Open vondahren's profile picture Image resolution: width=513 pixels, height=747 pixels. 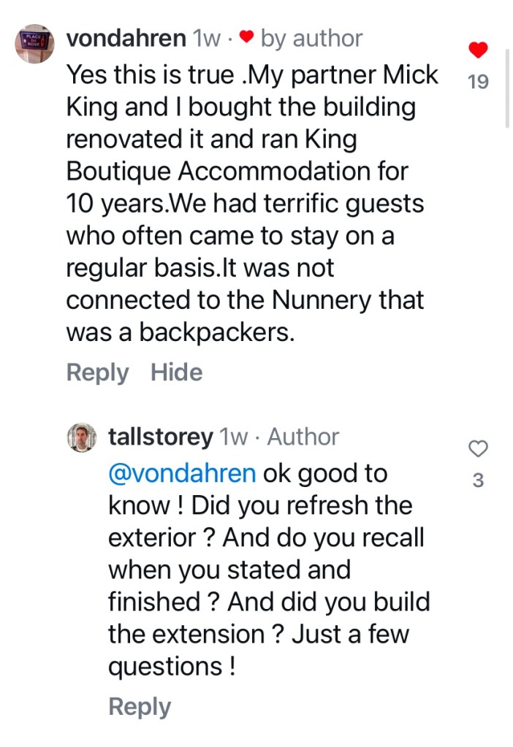[35, 45]
